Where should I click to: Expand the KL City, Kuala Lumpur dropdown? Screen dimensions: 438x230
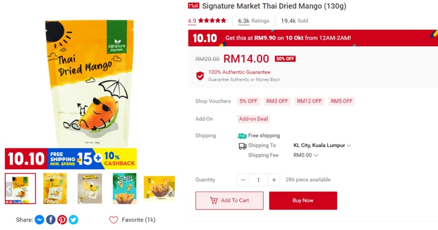(x=322, y=145)
